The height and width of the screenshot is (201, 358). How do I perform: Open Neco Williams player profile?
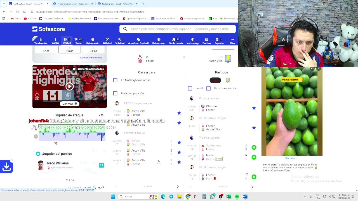pyautogui.click(x=69, y=165)
